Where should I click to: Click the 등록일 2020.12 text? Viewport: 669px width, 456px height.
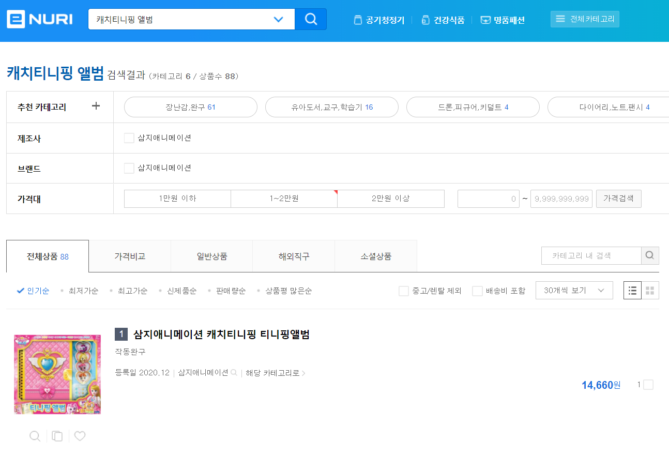142,373
